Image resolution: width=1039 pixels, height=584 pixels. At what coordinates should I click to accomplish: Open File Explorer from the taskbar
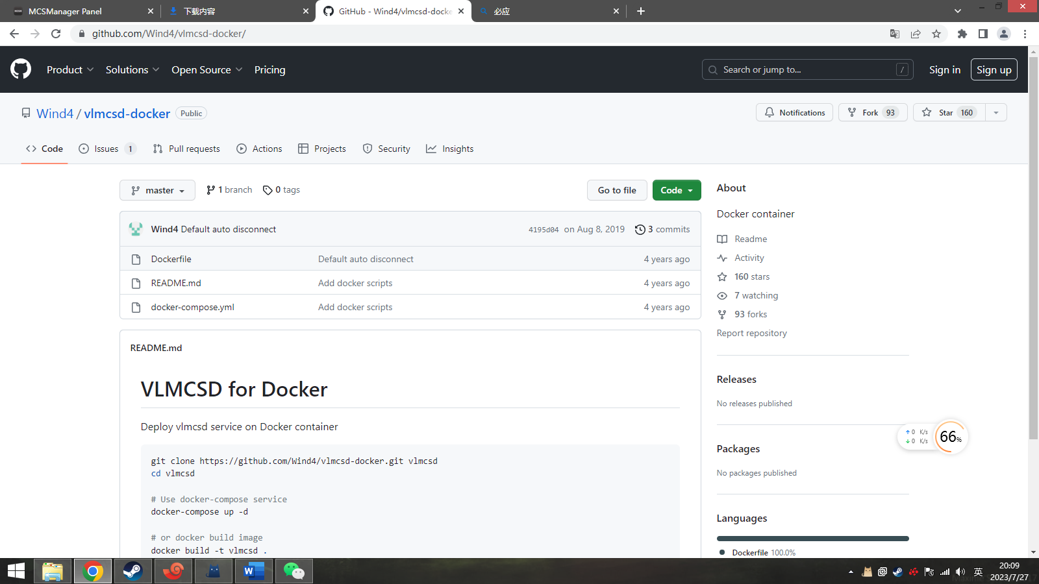pyautogui.click(x=53, y=571)
